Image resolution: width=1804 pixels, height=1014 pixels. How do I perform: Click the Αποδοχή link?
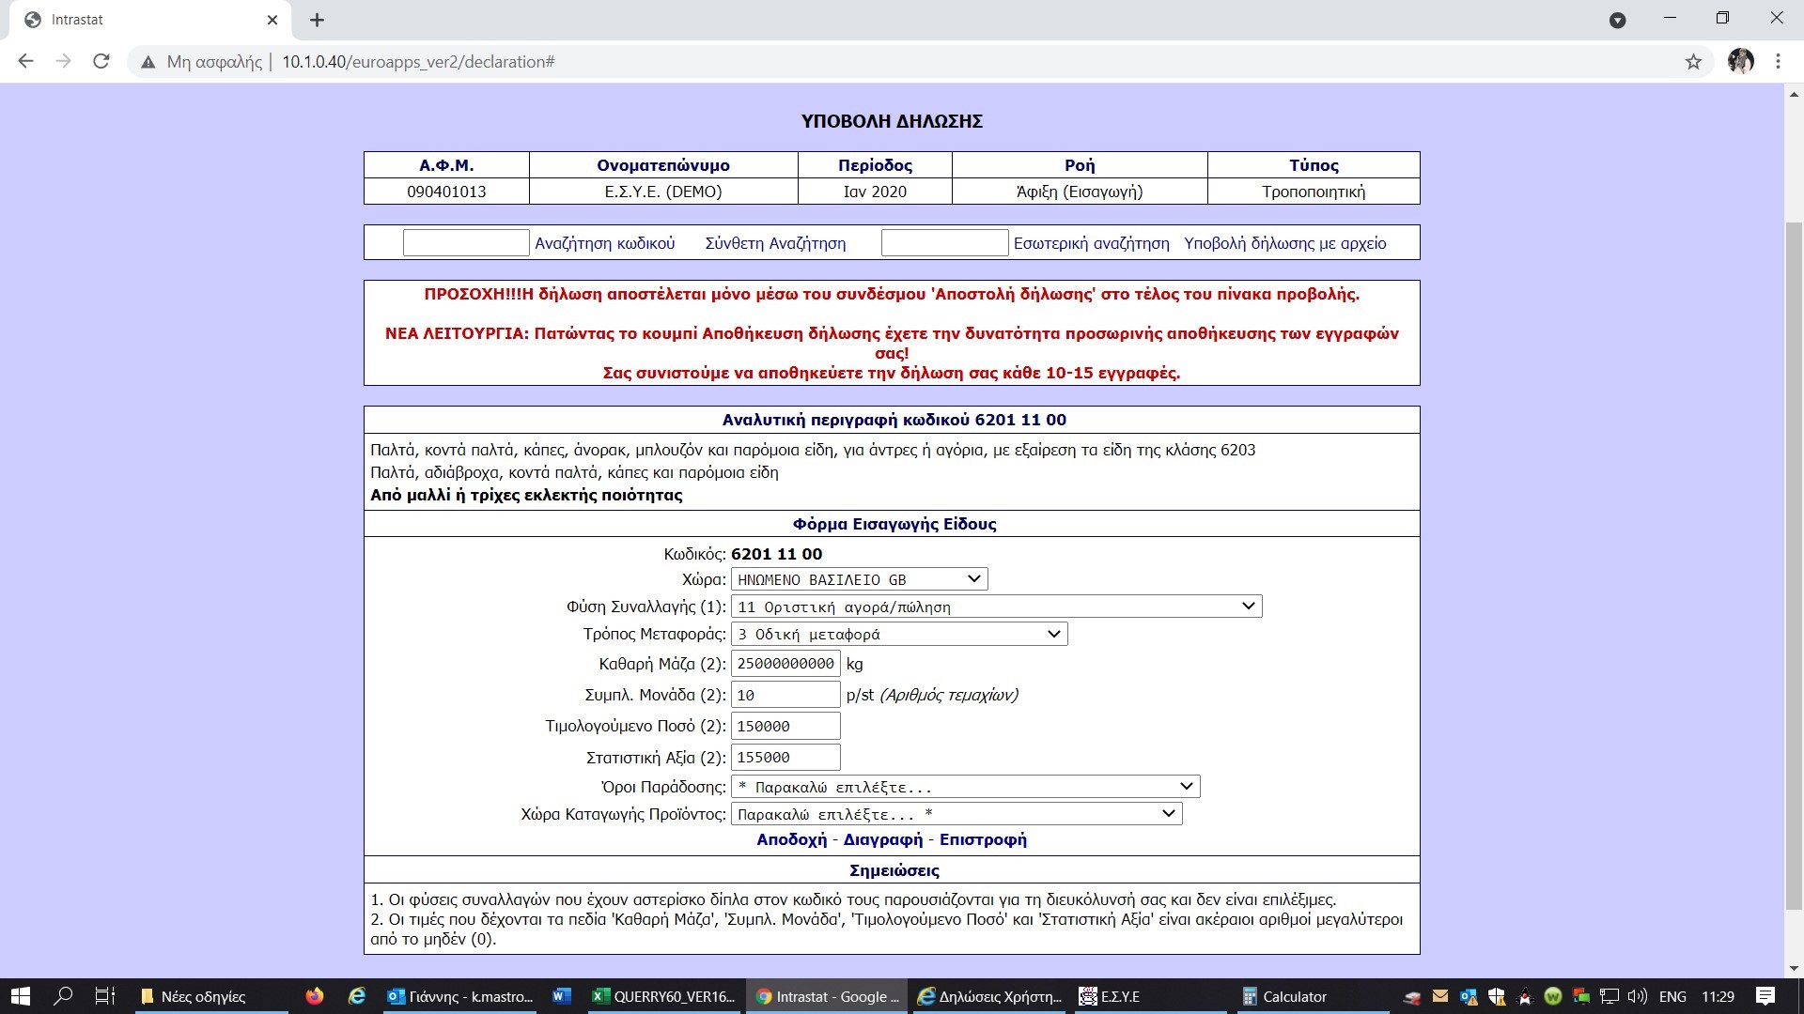click(x=791, y=839)
